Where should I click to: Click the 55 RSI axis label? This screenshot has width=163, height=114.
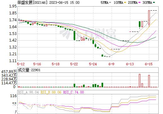[14, 104]
